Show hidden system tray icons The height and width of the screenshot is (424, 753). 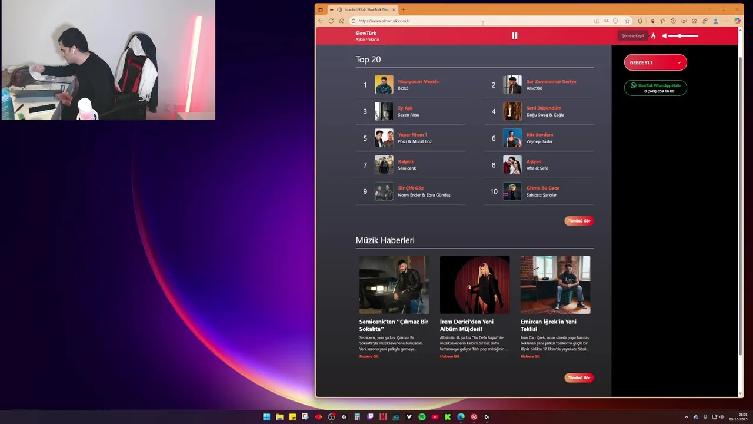[x=686, y=417]
